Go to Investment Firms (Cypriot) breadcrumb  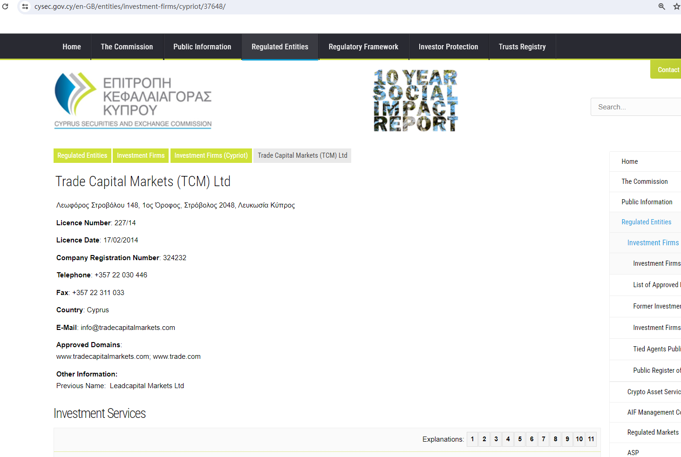point(211,155)
